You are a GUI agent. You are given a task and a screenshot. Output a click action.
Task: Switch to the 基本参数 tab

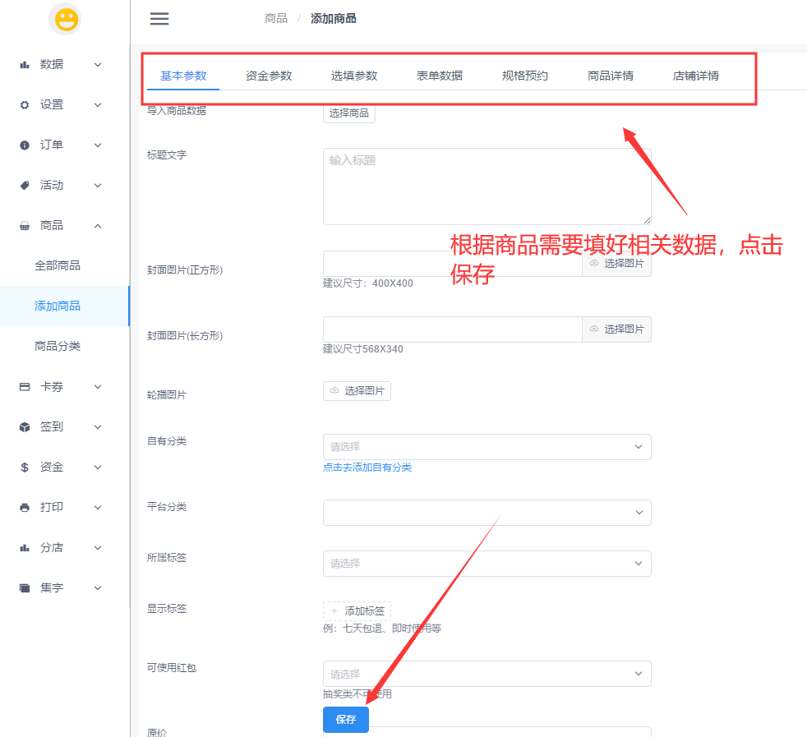click(183, 76)
